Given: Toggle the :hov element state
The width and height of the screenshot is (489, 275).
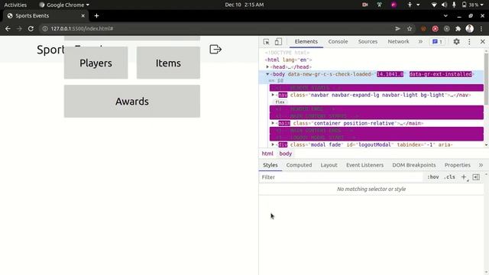Looking at the screenshot, I should (x=433, y=177).
